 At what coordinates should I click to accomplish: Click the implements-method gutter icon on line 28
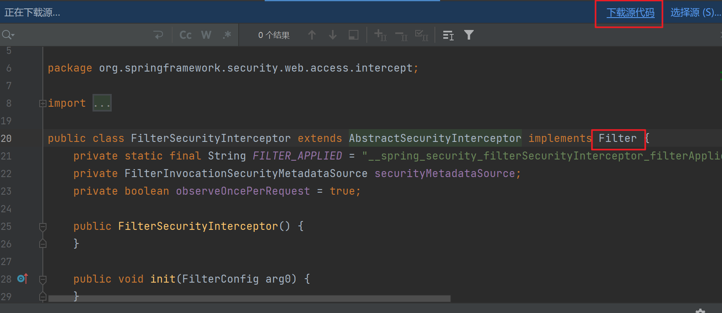coord(23,279)
